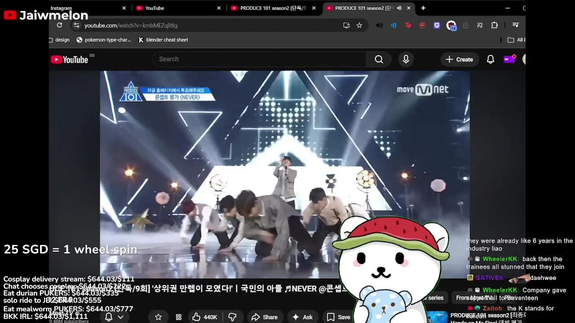Screen dimensions: 575x323
Task: Click the address bar URL
Action: point(131,26)
